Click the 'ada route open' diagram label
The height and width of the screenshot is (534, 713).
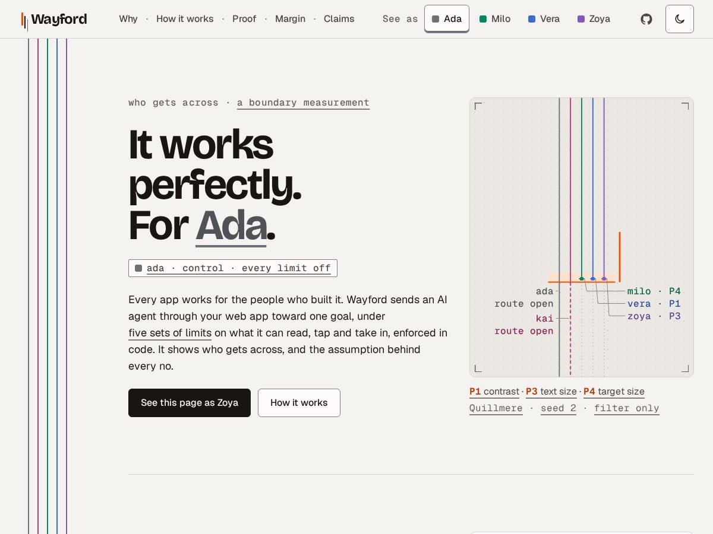click(524, 298)
